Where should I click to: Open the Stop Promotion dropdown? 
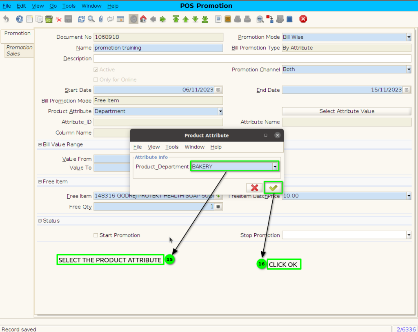tap(409, 235)
